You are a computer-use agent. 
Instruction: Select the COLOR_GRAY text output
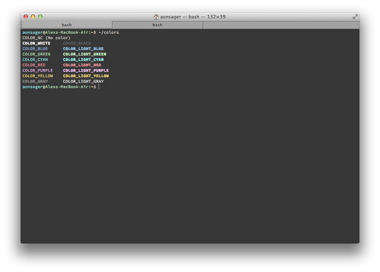[x=35, y=81]
